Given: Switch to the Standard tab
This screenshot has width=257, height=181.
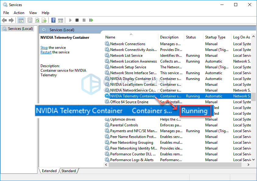Looking at the screenshot, I should click(69, 171).
